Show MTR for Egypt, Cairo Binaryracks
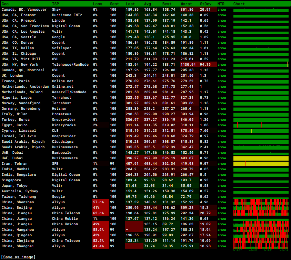Screen dimensions: 291x260 [222, 125]
